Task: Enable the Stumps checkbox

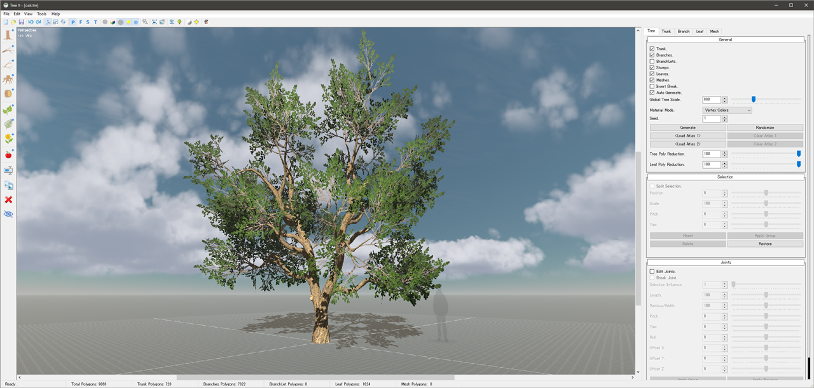Action: pyautogui.click(x=652, y=67)
